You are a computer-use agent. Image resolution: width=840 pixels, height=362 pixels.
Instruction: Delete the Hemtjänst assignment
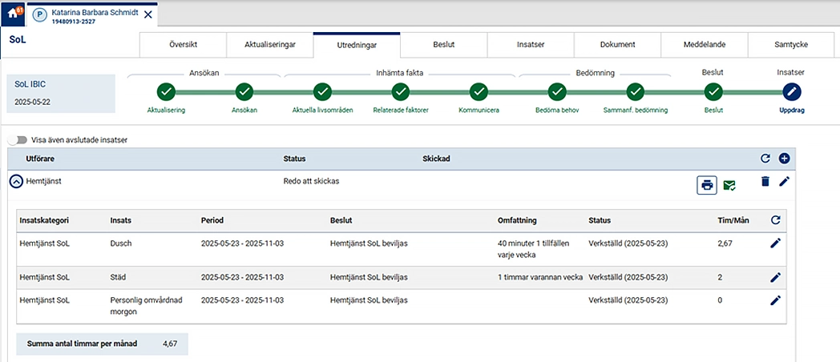[765, 182]
